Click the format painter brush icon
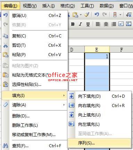Screen dimensions: 133x150 (x=86, y=15)
